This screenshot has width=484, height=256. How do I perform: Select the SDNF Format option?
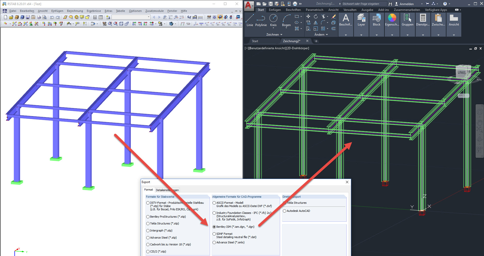(x=214, y=234)
